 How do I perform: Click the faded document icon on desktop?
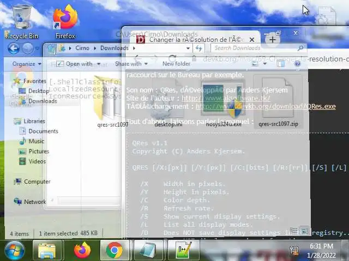pyautogui.click(x=326, y=16)
